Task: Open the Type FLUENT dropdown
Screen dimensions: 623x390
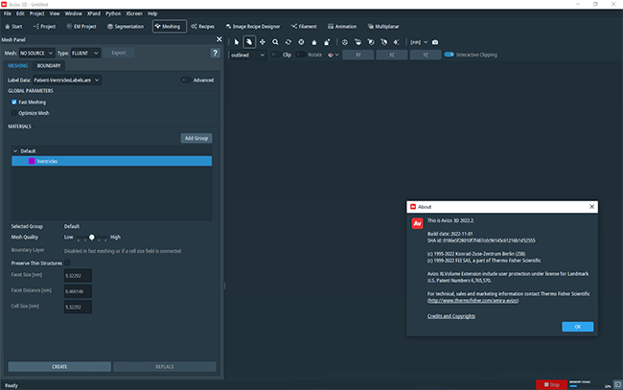Action: pyautogui.click(x=85, y=54)
